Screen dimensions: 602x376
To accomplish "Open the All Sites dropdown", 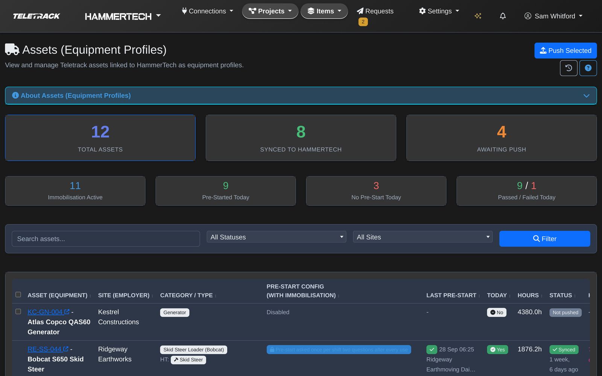I will click(423, 237).
